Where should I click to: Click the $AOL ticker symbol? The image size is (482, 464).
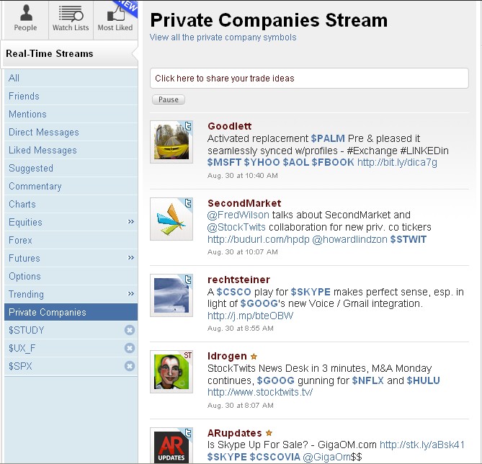click(295, 162)
